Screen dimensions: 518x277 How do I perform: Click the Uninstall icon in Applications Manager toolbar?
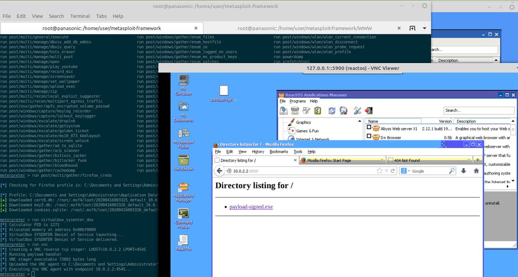[x=295, y=111]
